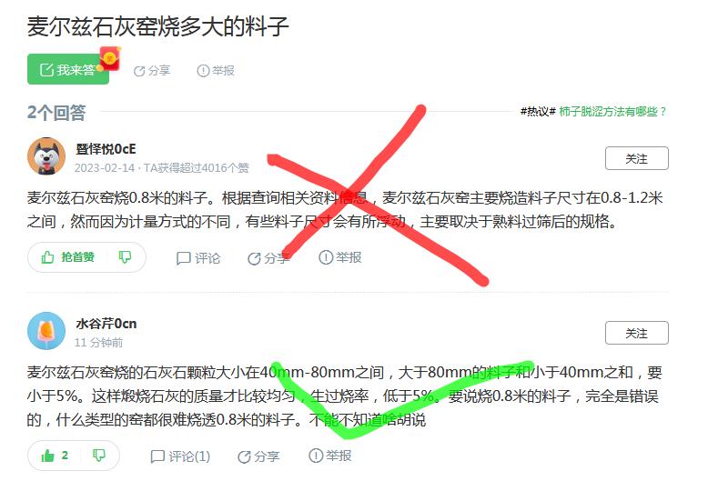Follow 暨怿悦0cE with 关注 button

[x=636, y=158]
